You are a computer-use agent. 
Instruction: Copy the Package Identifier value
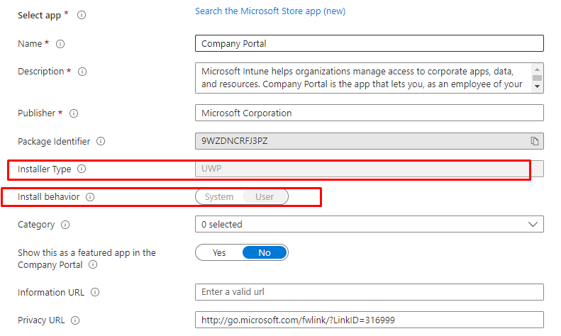coord(535,141)
